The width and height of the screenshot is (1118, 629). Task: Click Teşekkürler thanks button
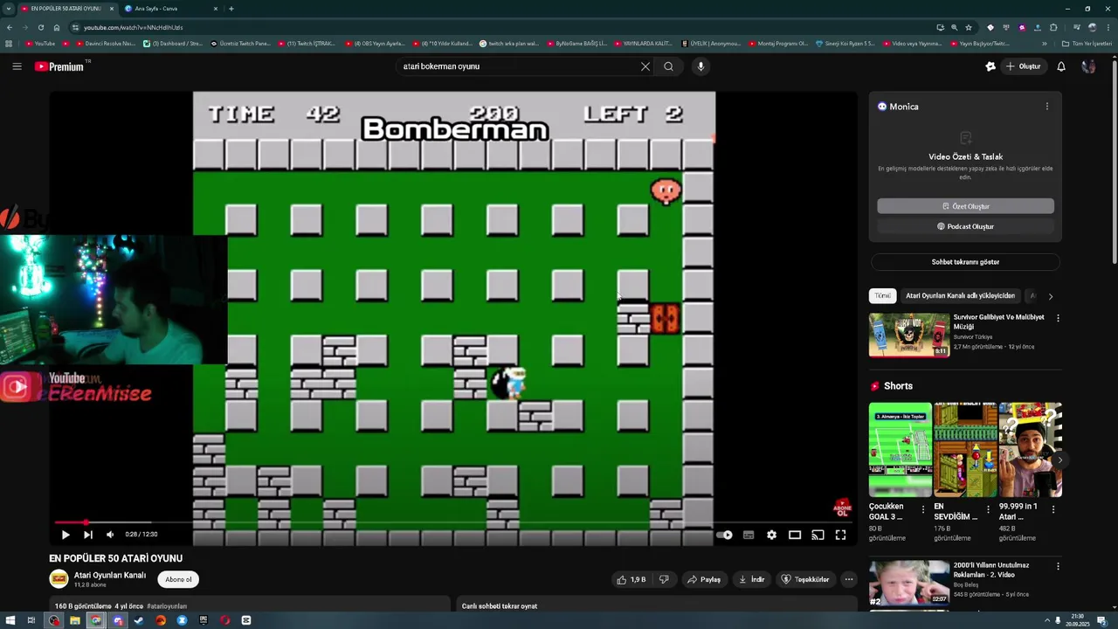(x=805, y=579)
